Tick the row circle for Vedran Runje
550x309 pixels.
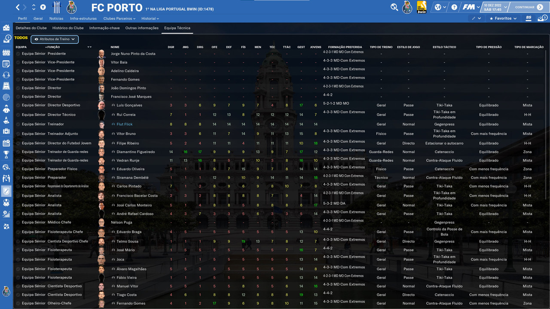(18, 161)
